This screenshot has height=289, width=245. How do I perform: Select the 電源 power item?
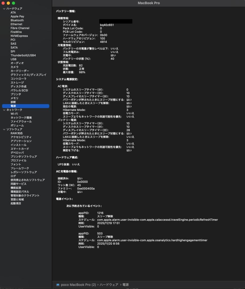pyautogui.click(x=13, y=106)
